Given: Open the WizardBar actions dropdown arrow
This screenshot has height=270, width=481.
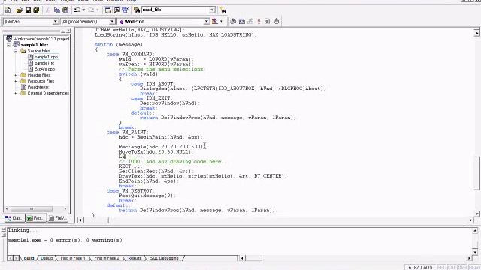Looking at the screenshot, I should coord(222,21).
